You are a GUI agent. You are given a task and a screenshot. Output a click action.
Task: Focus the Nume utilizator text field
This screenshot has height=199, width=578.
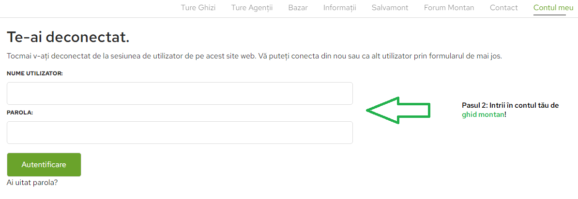[x=180, y=93]
